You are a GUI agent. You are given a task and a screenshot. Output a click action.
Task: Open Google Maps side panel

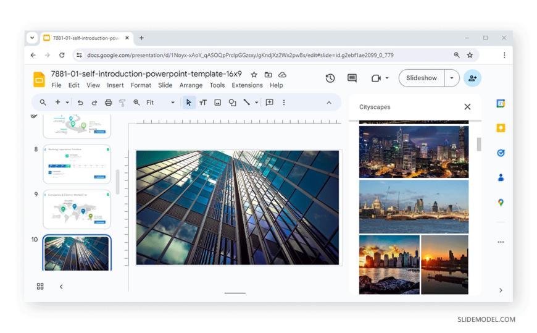coord(501,203)
